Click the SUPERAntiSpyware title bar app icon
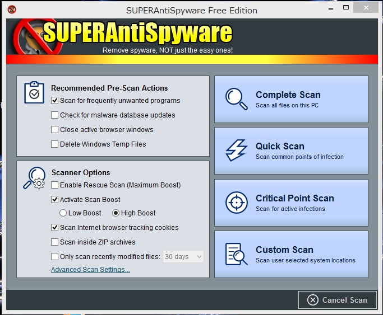The image size is (383, 315). [x=12, y=10]
